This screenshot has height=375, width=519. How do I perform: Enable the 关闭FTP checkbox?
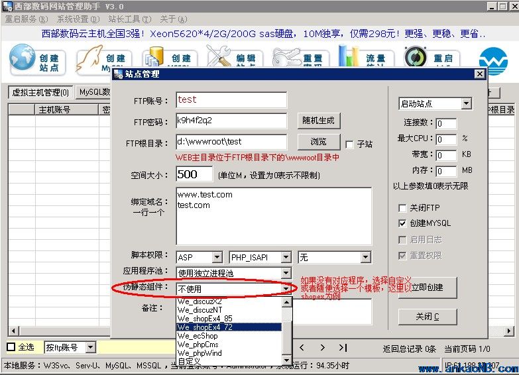(402, 208)
